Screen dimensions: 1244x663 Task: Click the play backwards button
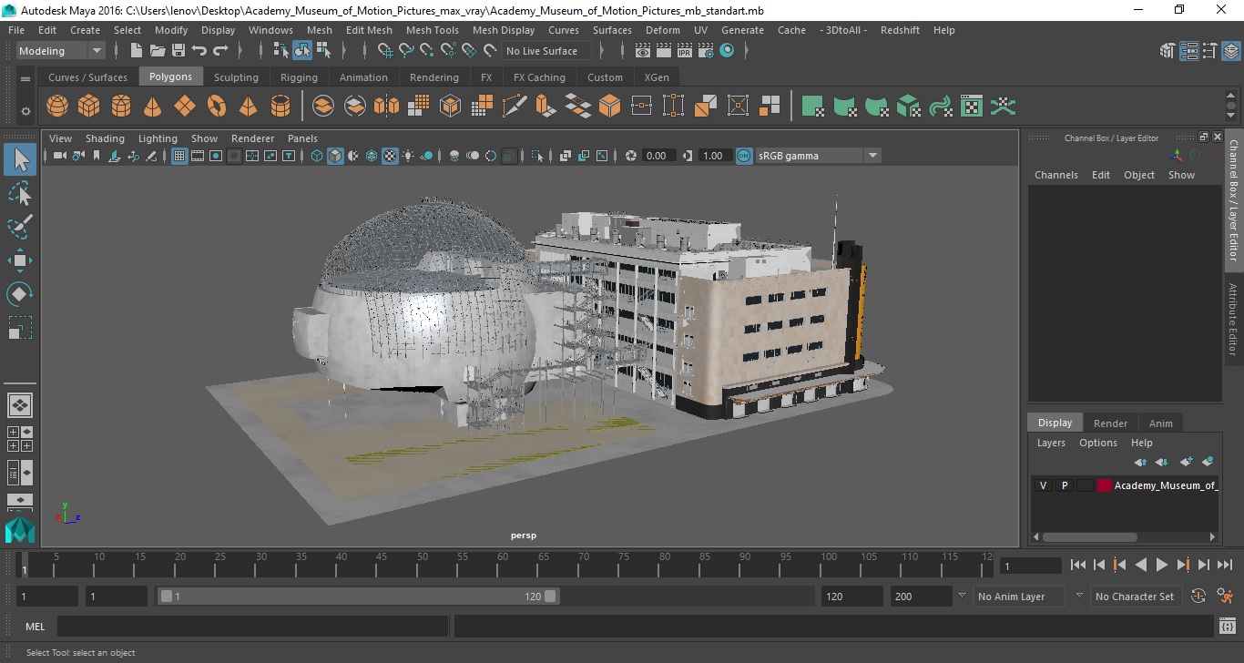1140,565
